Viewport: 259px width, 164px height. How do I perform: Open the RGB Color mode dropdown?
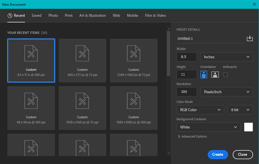[x=200, y=110]
